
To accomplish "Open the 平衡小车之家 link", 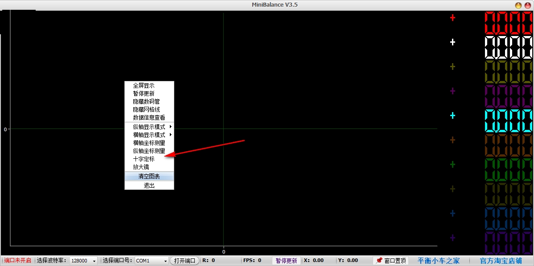I will [439, 261].
